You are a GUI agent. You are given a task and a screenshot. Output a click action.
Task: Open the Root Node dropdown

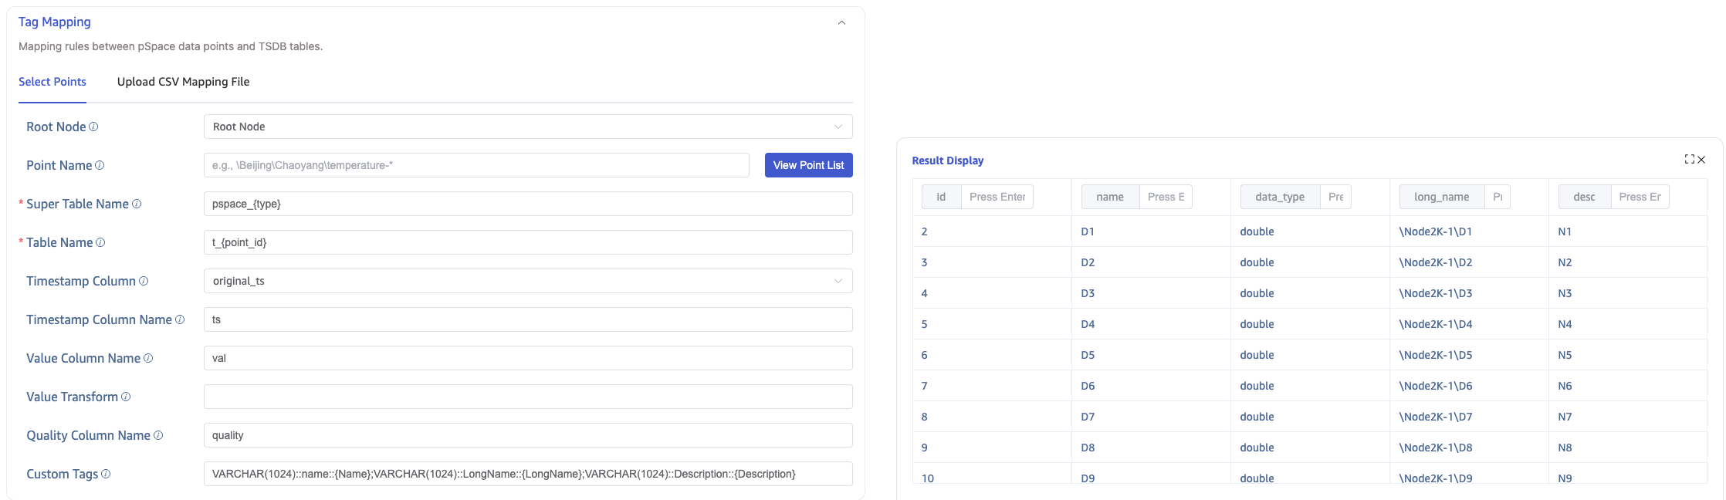click(528, 127)
